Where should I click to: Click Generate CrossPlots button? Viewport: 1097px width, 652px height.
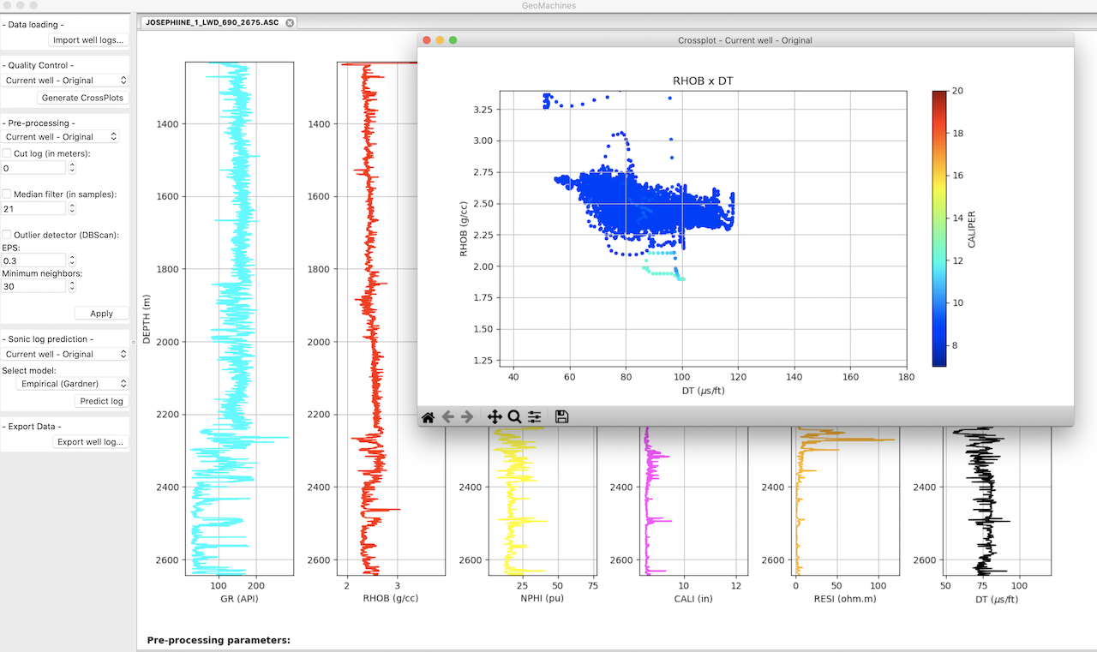(x=84, y=98)
